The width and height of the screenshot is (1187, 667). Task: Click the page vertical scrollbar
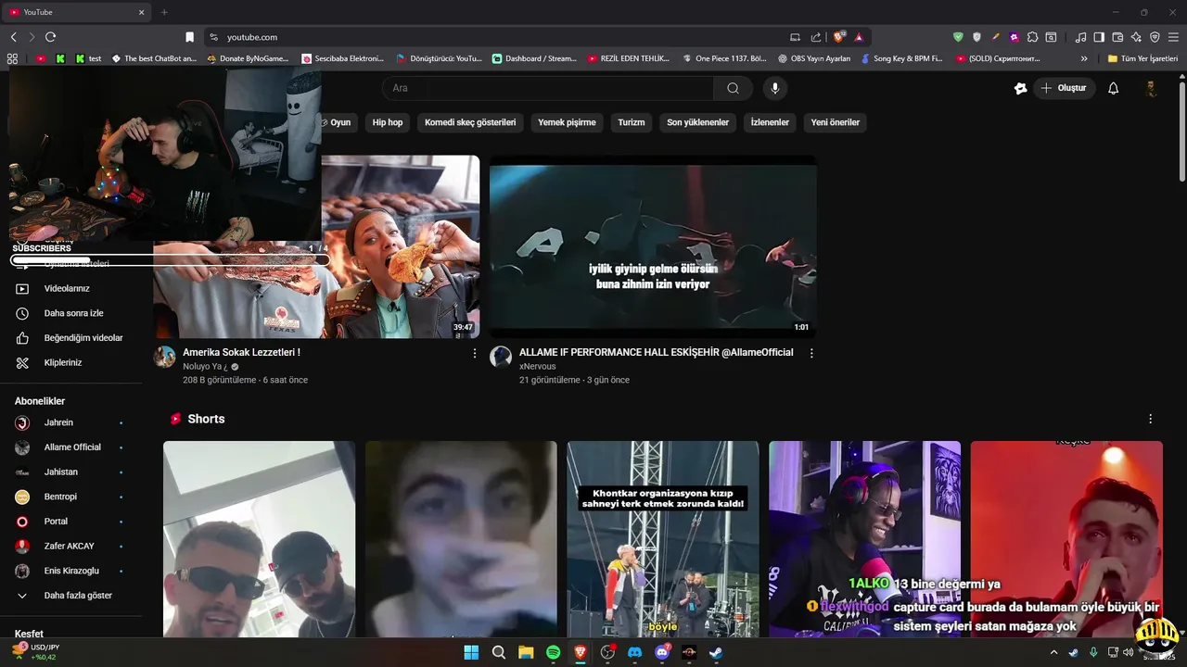coord(1181,130)
